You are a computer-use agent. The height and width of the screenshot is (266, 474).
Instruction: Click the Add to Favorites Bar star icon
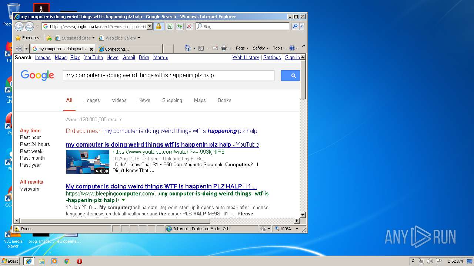(x=49, y=38)
